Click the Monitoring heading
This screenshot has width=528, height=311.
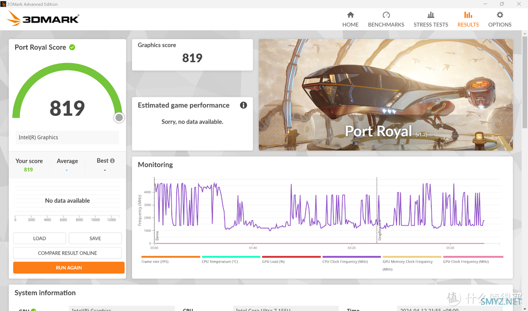pyautogui.click(x=155, y=164)
